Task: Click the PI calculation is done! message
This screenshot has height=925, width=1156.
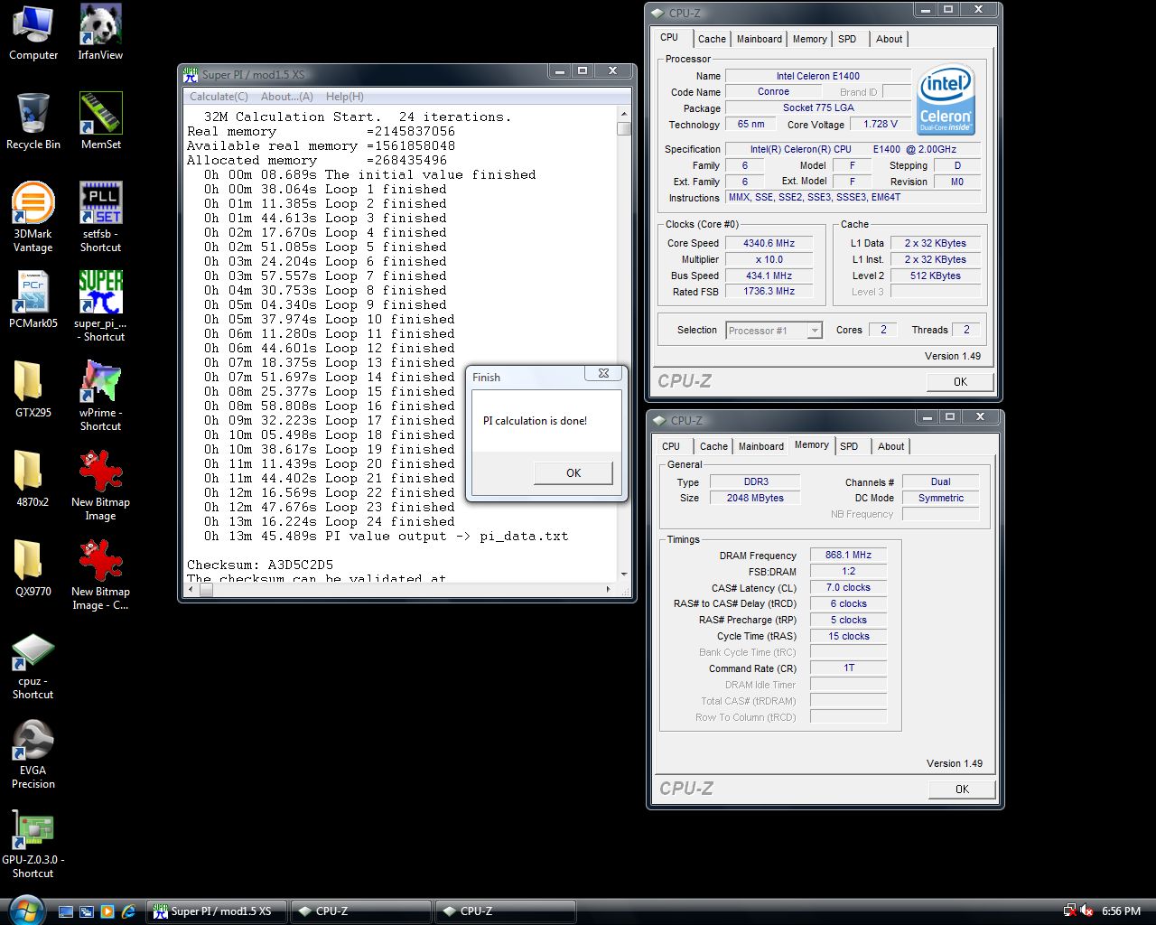Action: pos(535,421)
